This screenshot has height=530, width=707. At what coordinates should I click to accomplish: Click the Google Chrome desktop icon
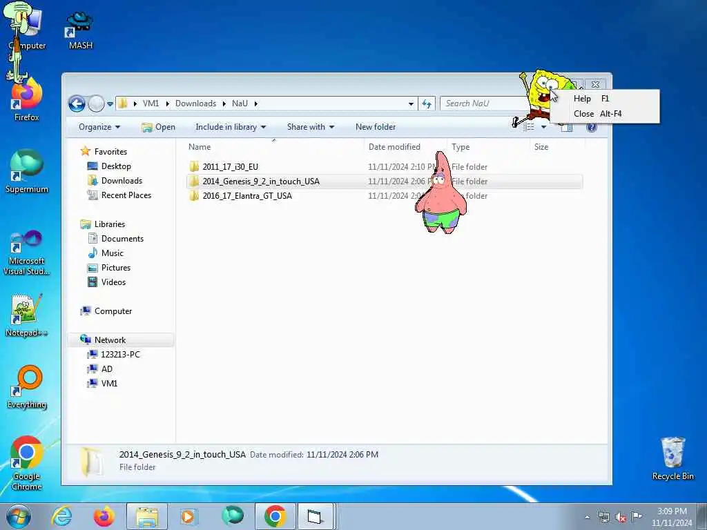coord(27,463)
